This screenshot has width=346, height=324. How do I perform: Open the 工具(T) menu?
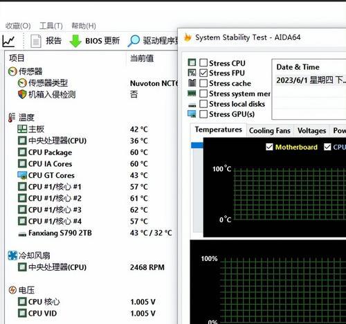51,26
